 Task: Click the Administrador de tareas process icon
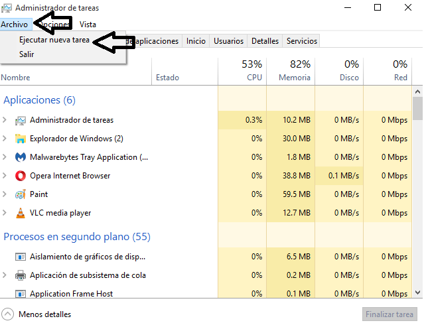click(x=21, y=120)
